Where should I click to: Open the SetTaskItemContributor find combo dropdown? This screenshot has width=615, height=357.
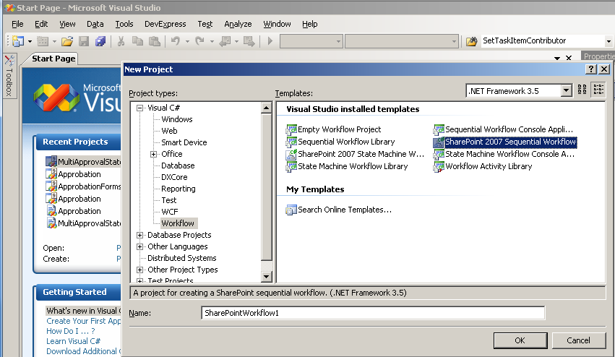608,40
